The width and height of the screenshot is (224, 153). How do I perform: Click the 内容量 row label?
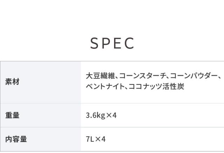point(16,139)
